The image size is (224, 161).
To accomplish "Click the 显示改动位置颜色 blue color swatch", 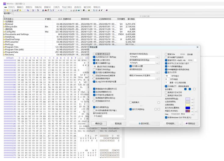I will [x=188, y=108].
